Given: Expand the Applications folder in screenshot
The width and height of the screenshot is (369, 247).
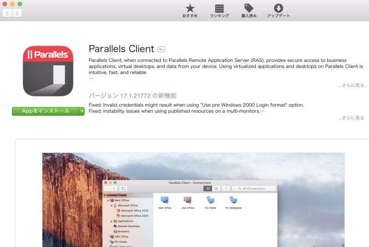Looking at the screenshot, I should (111, 221).
